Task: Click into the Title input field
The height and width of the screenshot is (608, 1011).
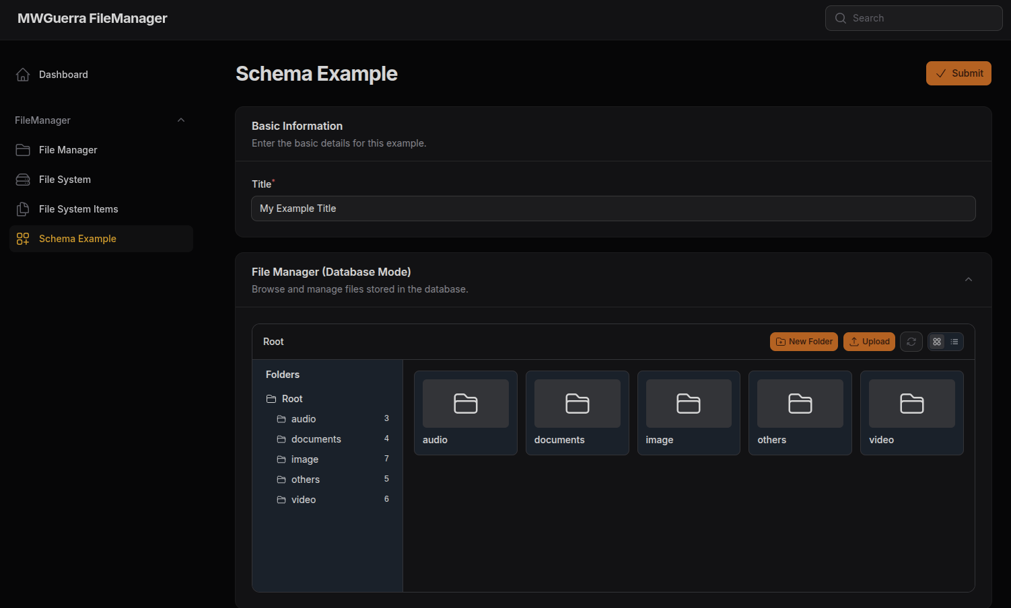Action: click(613, 208)
